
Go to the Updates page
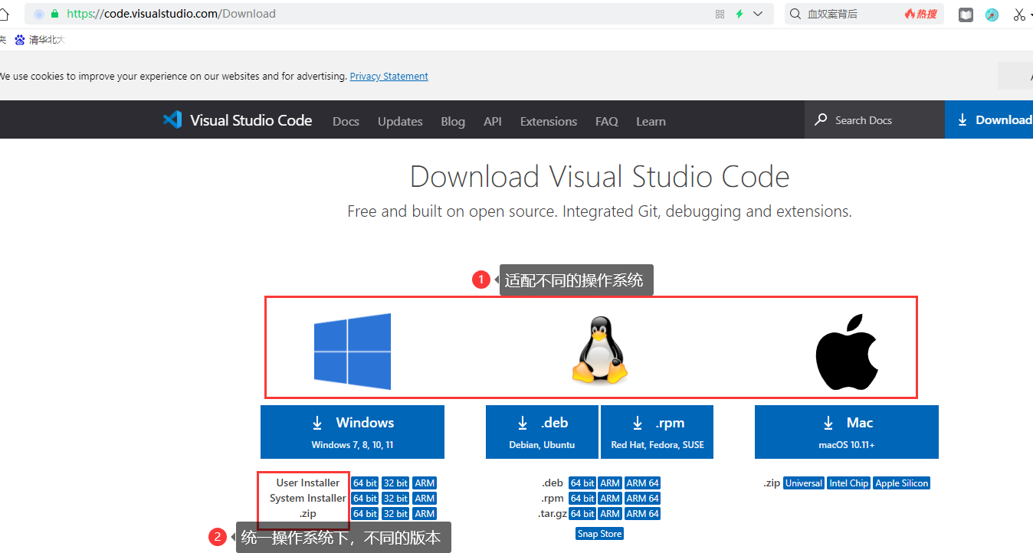pyautogui.click(x=400, y=121)
